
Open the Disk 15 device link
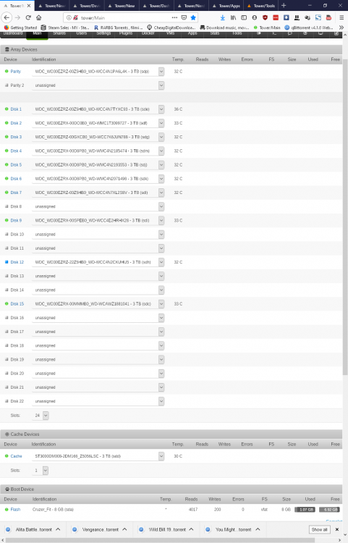pos(17,303)
